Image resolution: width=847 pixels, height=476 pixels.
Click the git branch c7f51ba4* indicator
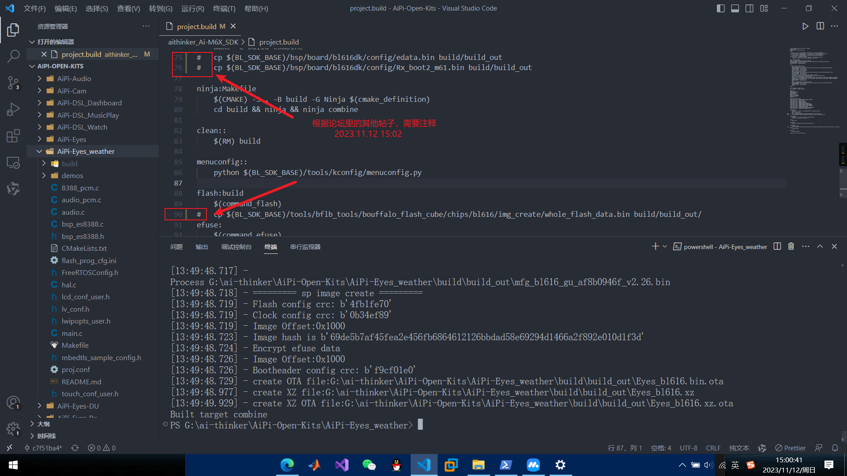[43, 448]
